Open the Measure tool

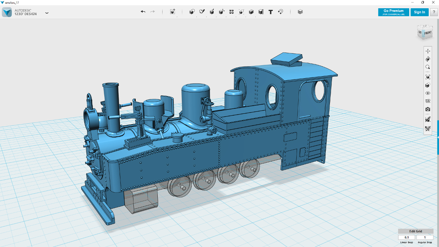click(x=261, y=12)
